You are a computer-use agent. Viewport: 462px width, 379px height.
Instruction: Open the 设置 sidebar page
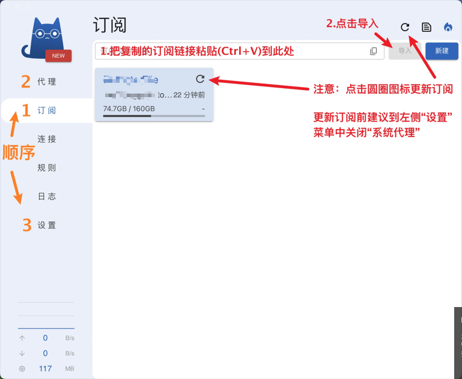coord(46,225)
